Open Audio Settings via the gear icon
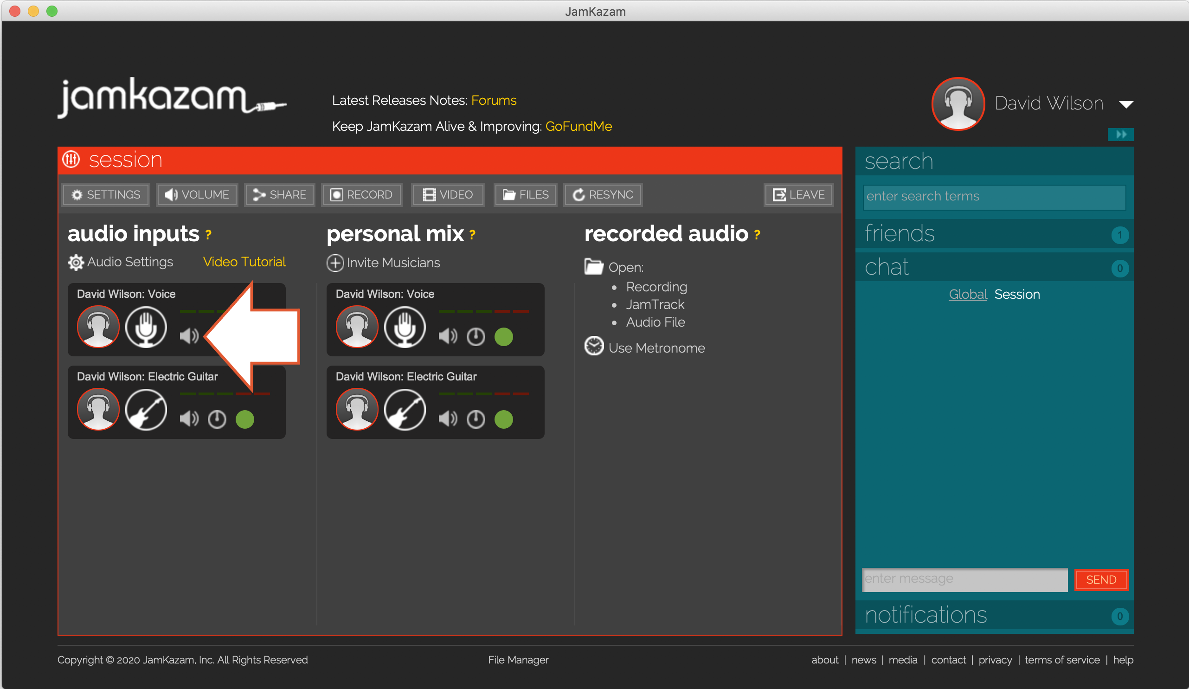Viewport: 1189px width, 689px height. (76, 263)
